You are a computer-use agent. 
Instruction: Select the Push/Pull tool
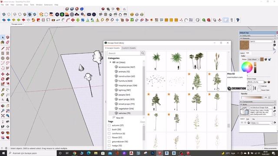(8, 74)
